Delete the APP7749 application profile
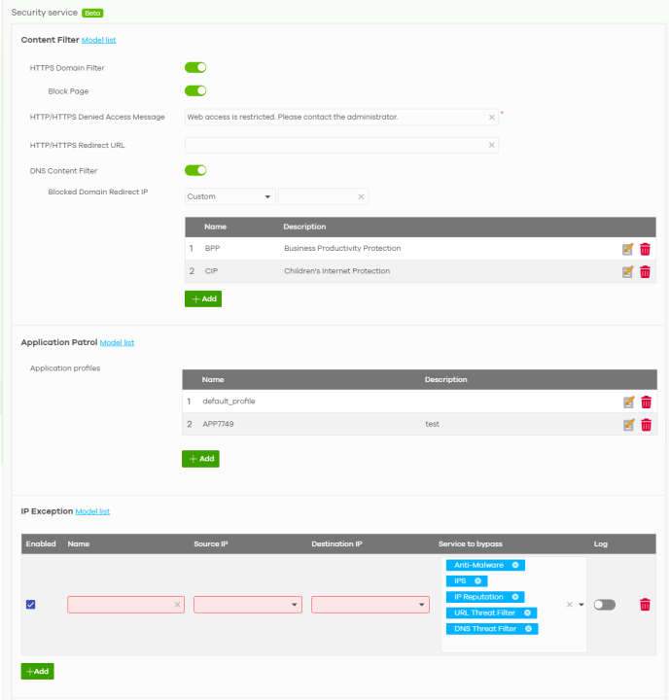The height and width of the screenshot is (700, 669). 646,425
